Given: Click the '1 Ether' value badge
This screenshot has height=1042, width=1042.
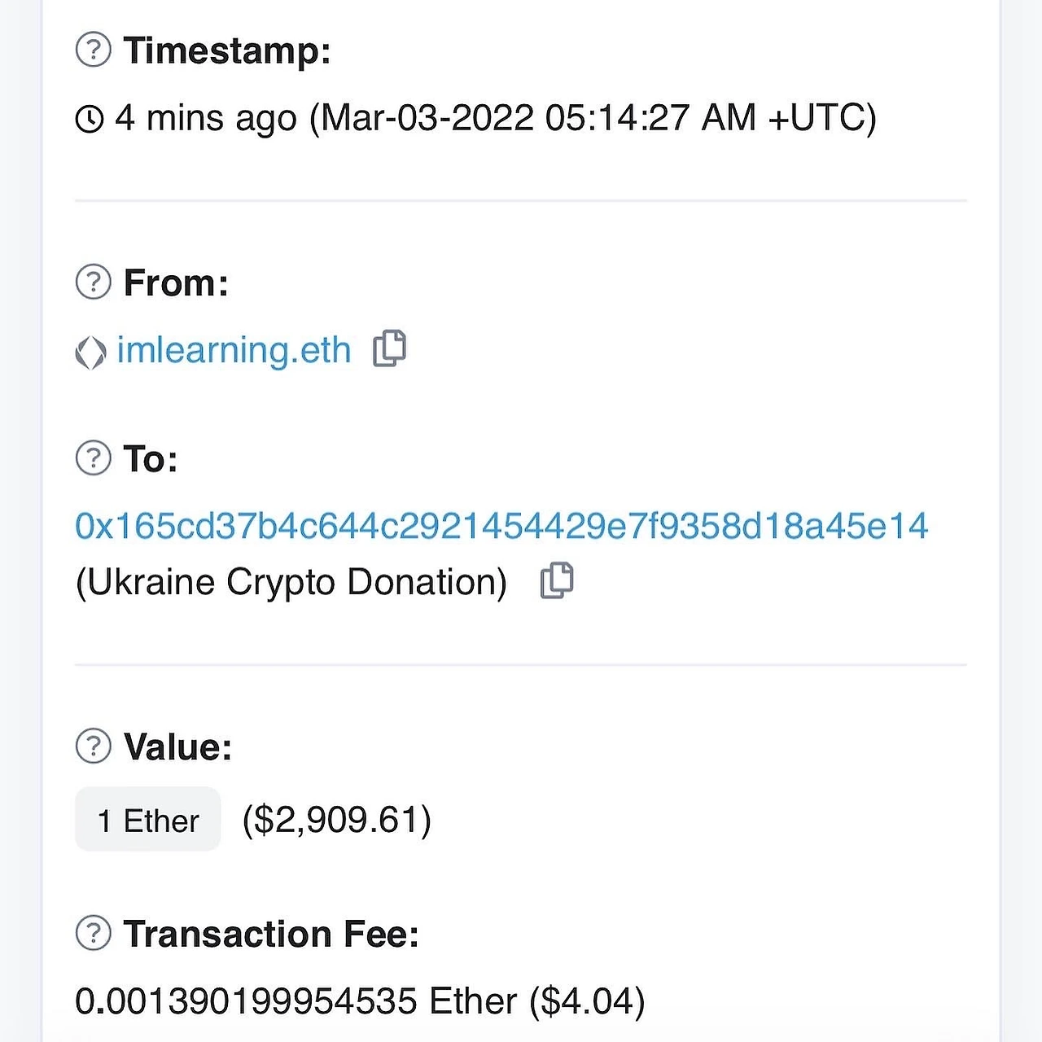Looking at the screenshot, I should point(148,820).
